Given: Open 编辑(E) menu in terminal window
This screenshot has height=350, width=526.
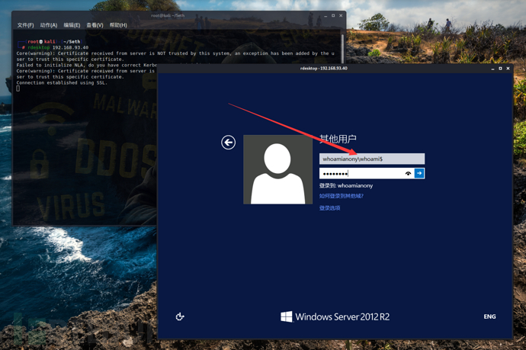Looking at the screenshot, I should click(x=72, y=25).
